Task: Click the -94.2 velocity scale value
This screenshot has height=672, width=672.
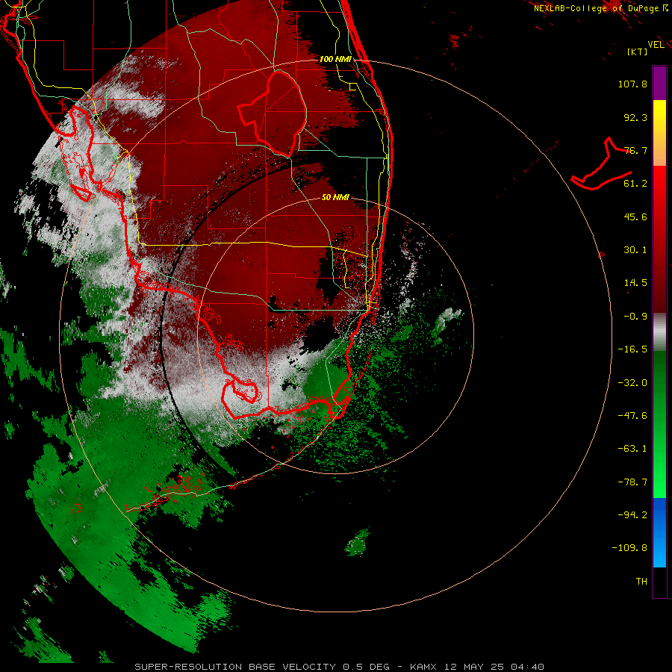Action: point(632,515)
